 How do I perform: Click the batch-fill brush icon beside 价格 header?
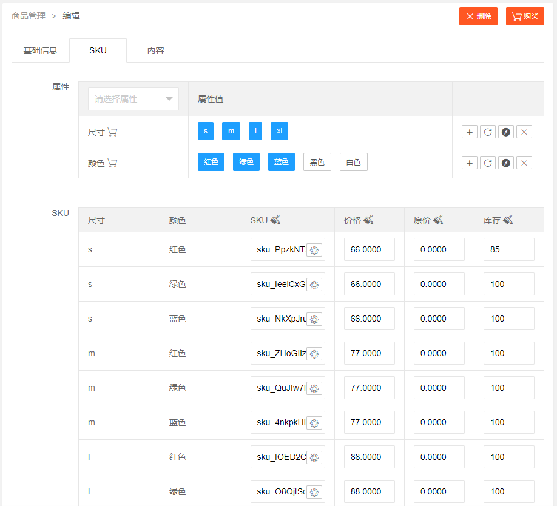tap(368, 220)
